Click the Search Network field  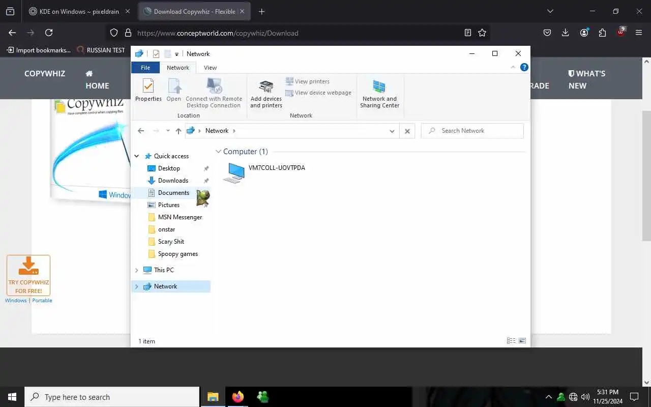472,131
